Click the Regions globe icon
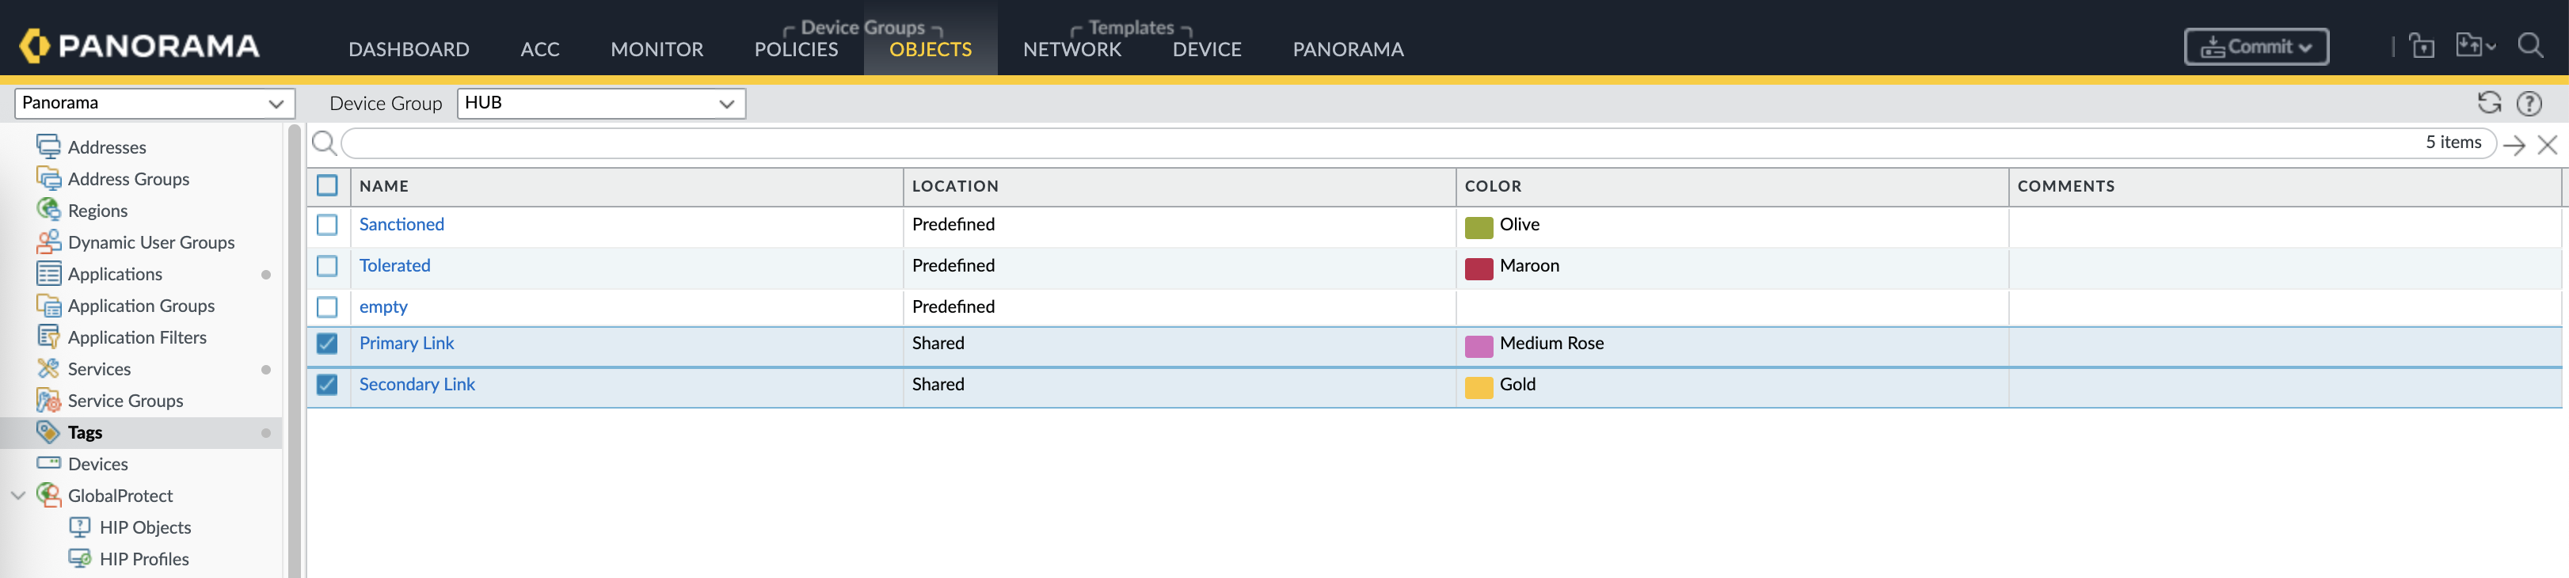 point(48,211)
